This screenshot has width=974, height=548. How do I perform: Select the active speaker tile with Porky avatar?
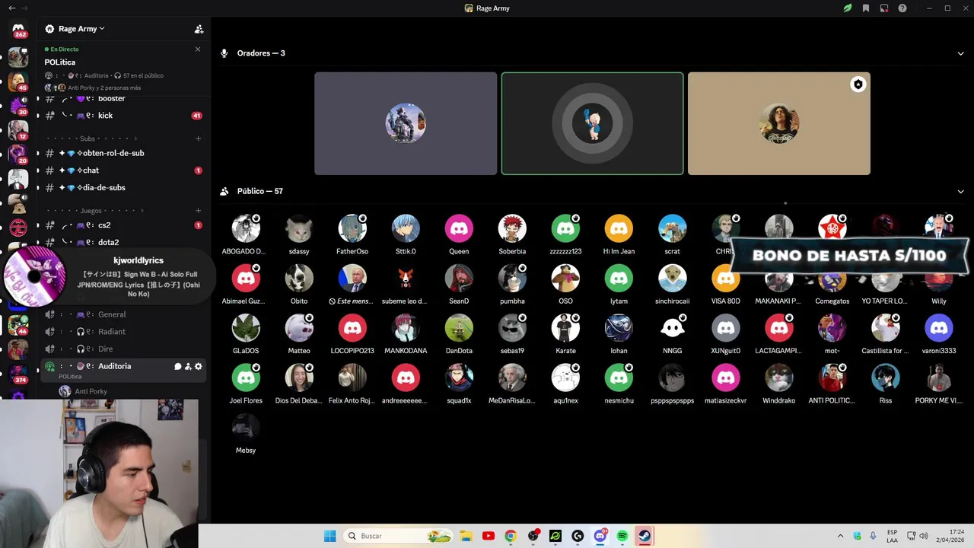point(592,123)
